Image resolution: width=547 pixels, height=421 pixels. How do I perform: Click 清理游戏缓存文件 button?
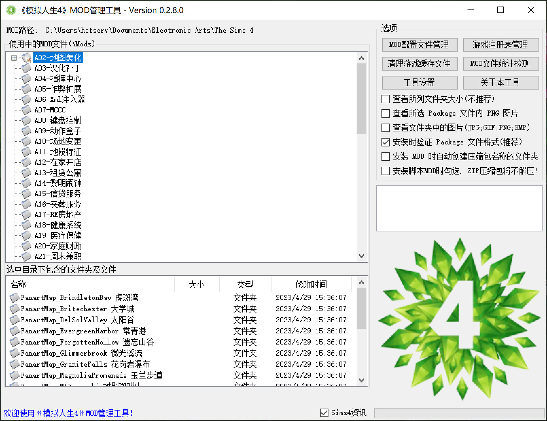point(420,64)
